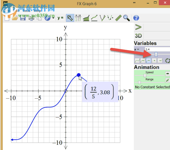The image size is (170, 150).
Task: Open the File menu
Action: coord(7,11)
